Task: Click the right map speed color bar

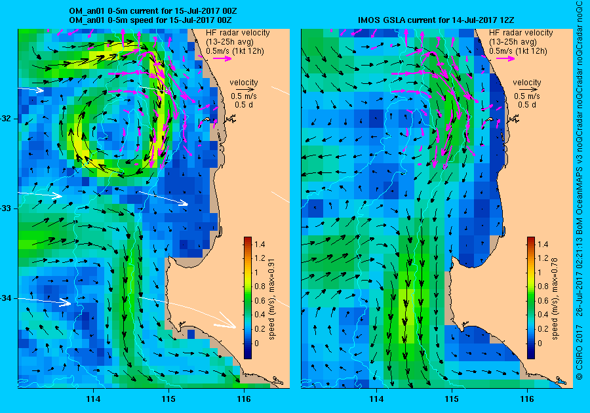Action: click(530, 298)
